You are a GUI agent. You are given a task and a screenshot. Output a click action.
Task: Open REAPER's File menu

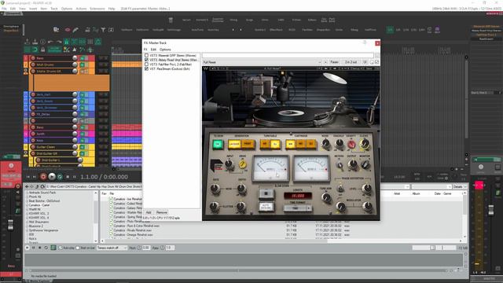click(x=4, y=9)
